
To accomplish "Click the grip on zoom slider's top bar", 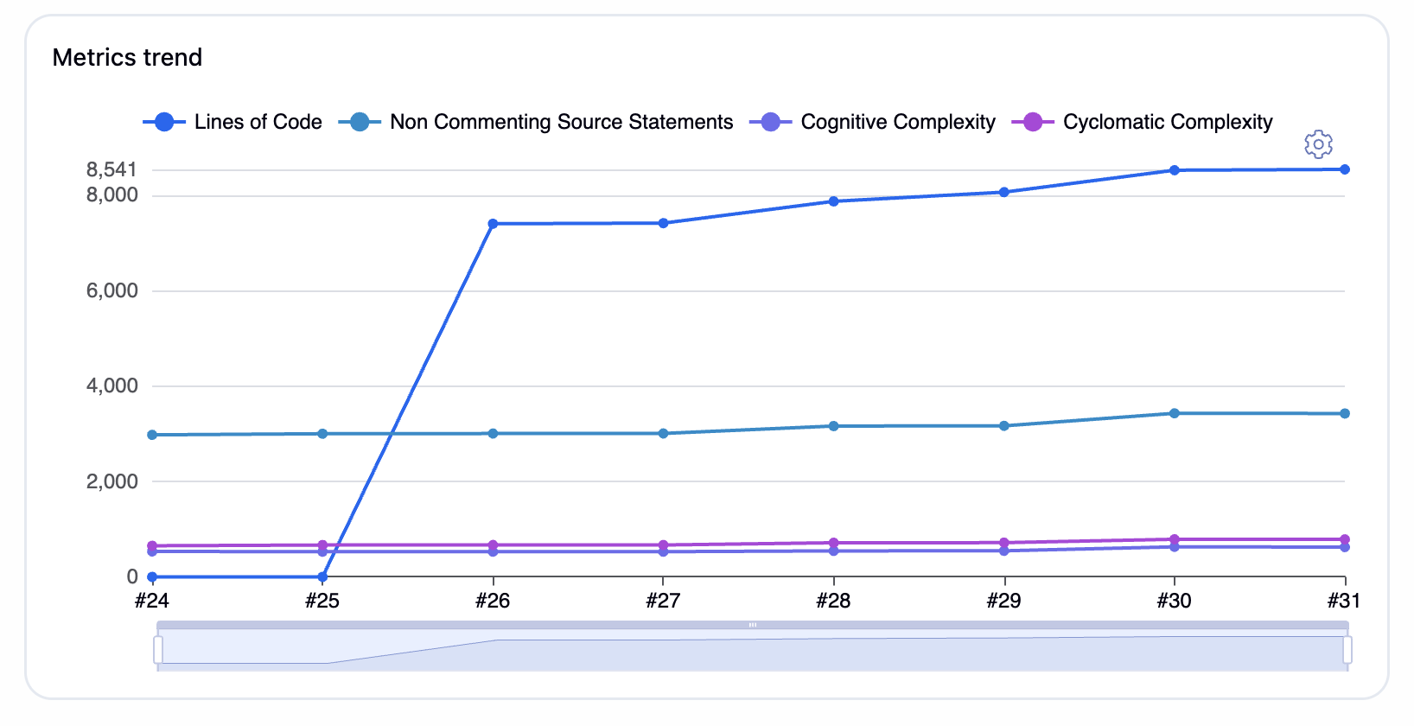I will pyautogui.click(x=753, y=625).
